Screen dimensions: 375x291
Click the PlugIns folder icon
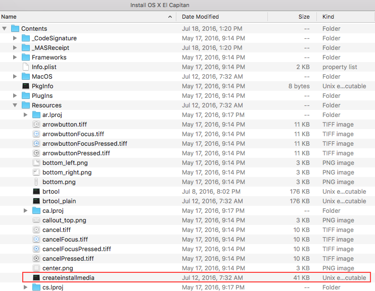pyautogui.click(x=26, y=95)
